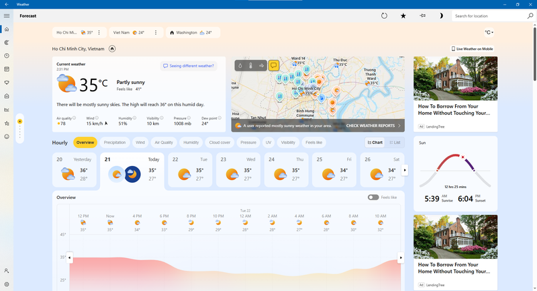Open options for Viet Nam chip
Screen dimensions: 537x291
tap(156, 32)
